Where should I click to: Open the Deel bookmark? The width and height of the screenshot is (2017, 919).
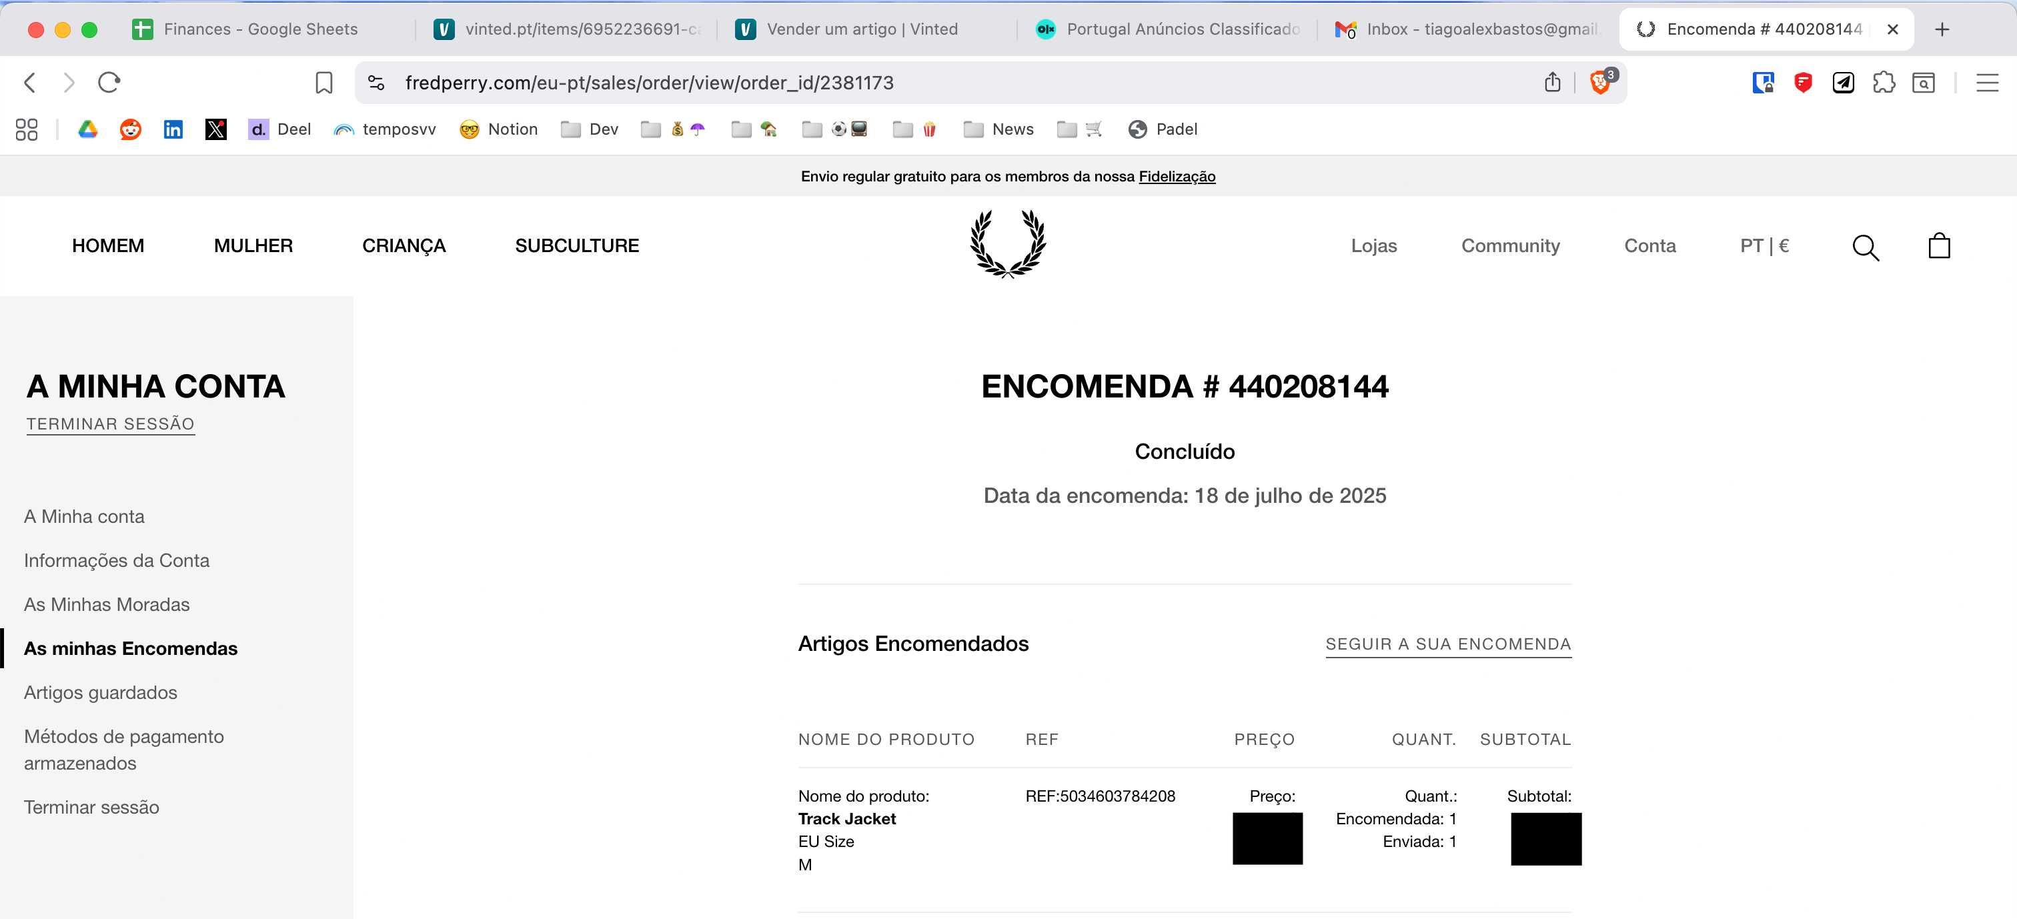point(279,129)
